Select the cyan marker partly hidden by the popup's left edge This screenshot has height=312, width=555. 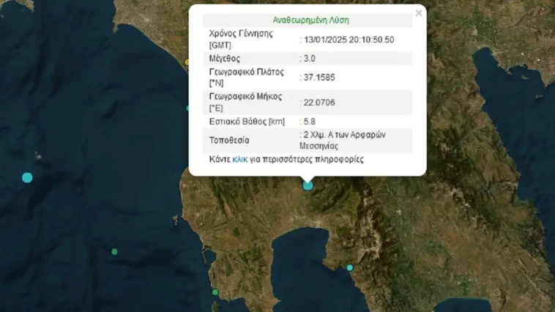click(189, 108)
